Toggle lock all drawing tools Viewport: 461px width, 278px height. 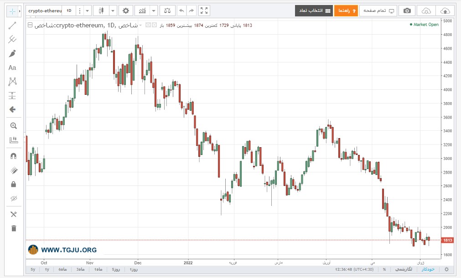[13, 184]
